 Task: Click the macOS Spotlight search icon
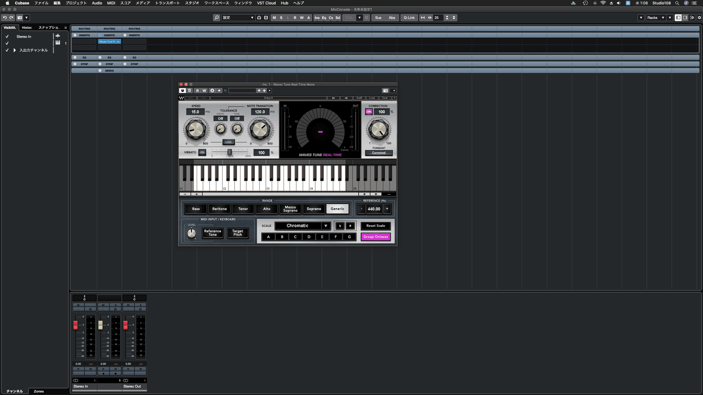click(x=677, y=3)
